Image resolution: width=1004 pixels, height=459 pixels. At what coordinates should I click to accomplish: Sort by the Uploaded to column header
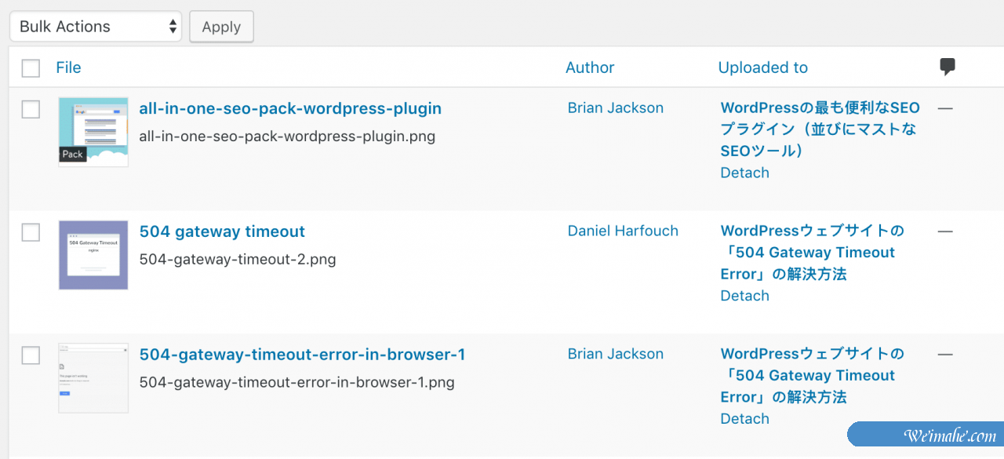(x=762, y=67)
